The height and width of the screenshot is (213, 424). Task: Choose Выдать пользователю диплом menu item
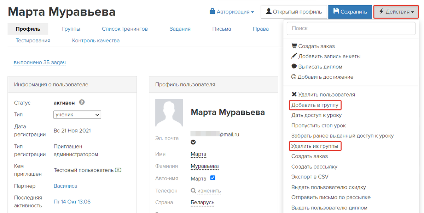pyautogui.click(x=329, y=208)
